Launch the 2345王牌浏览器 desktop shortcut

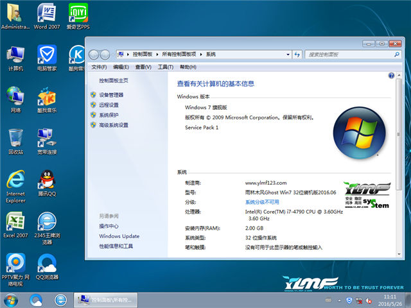coord(47,228)
